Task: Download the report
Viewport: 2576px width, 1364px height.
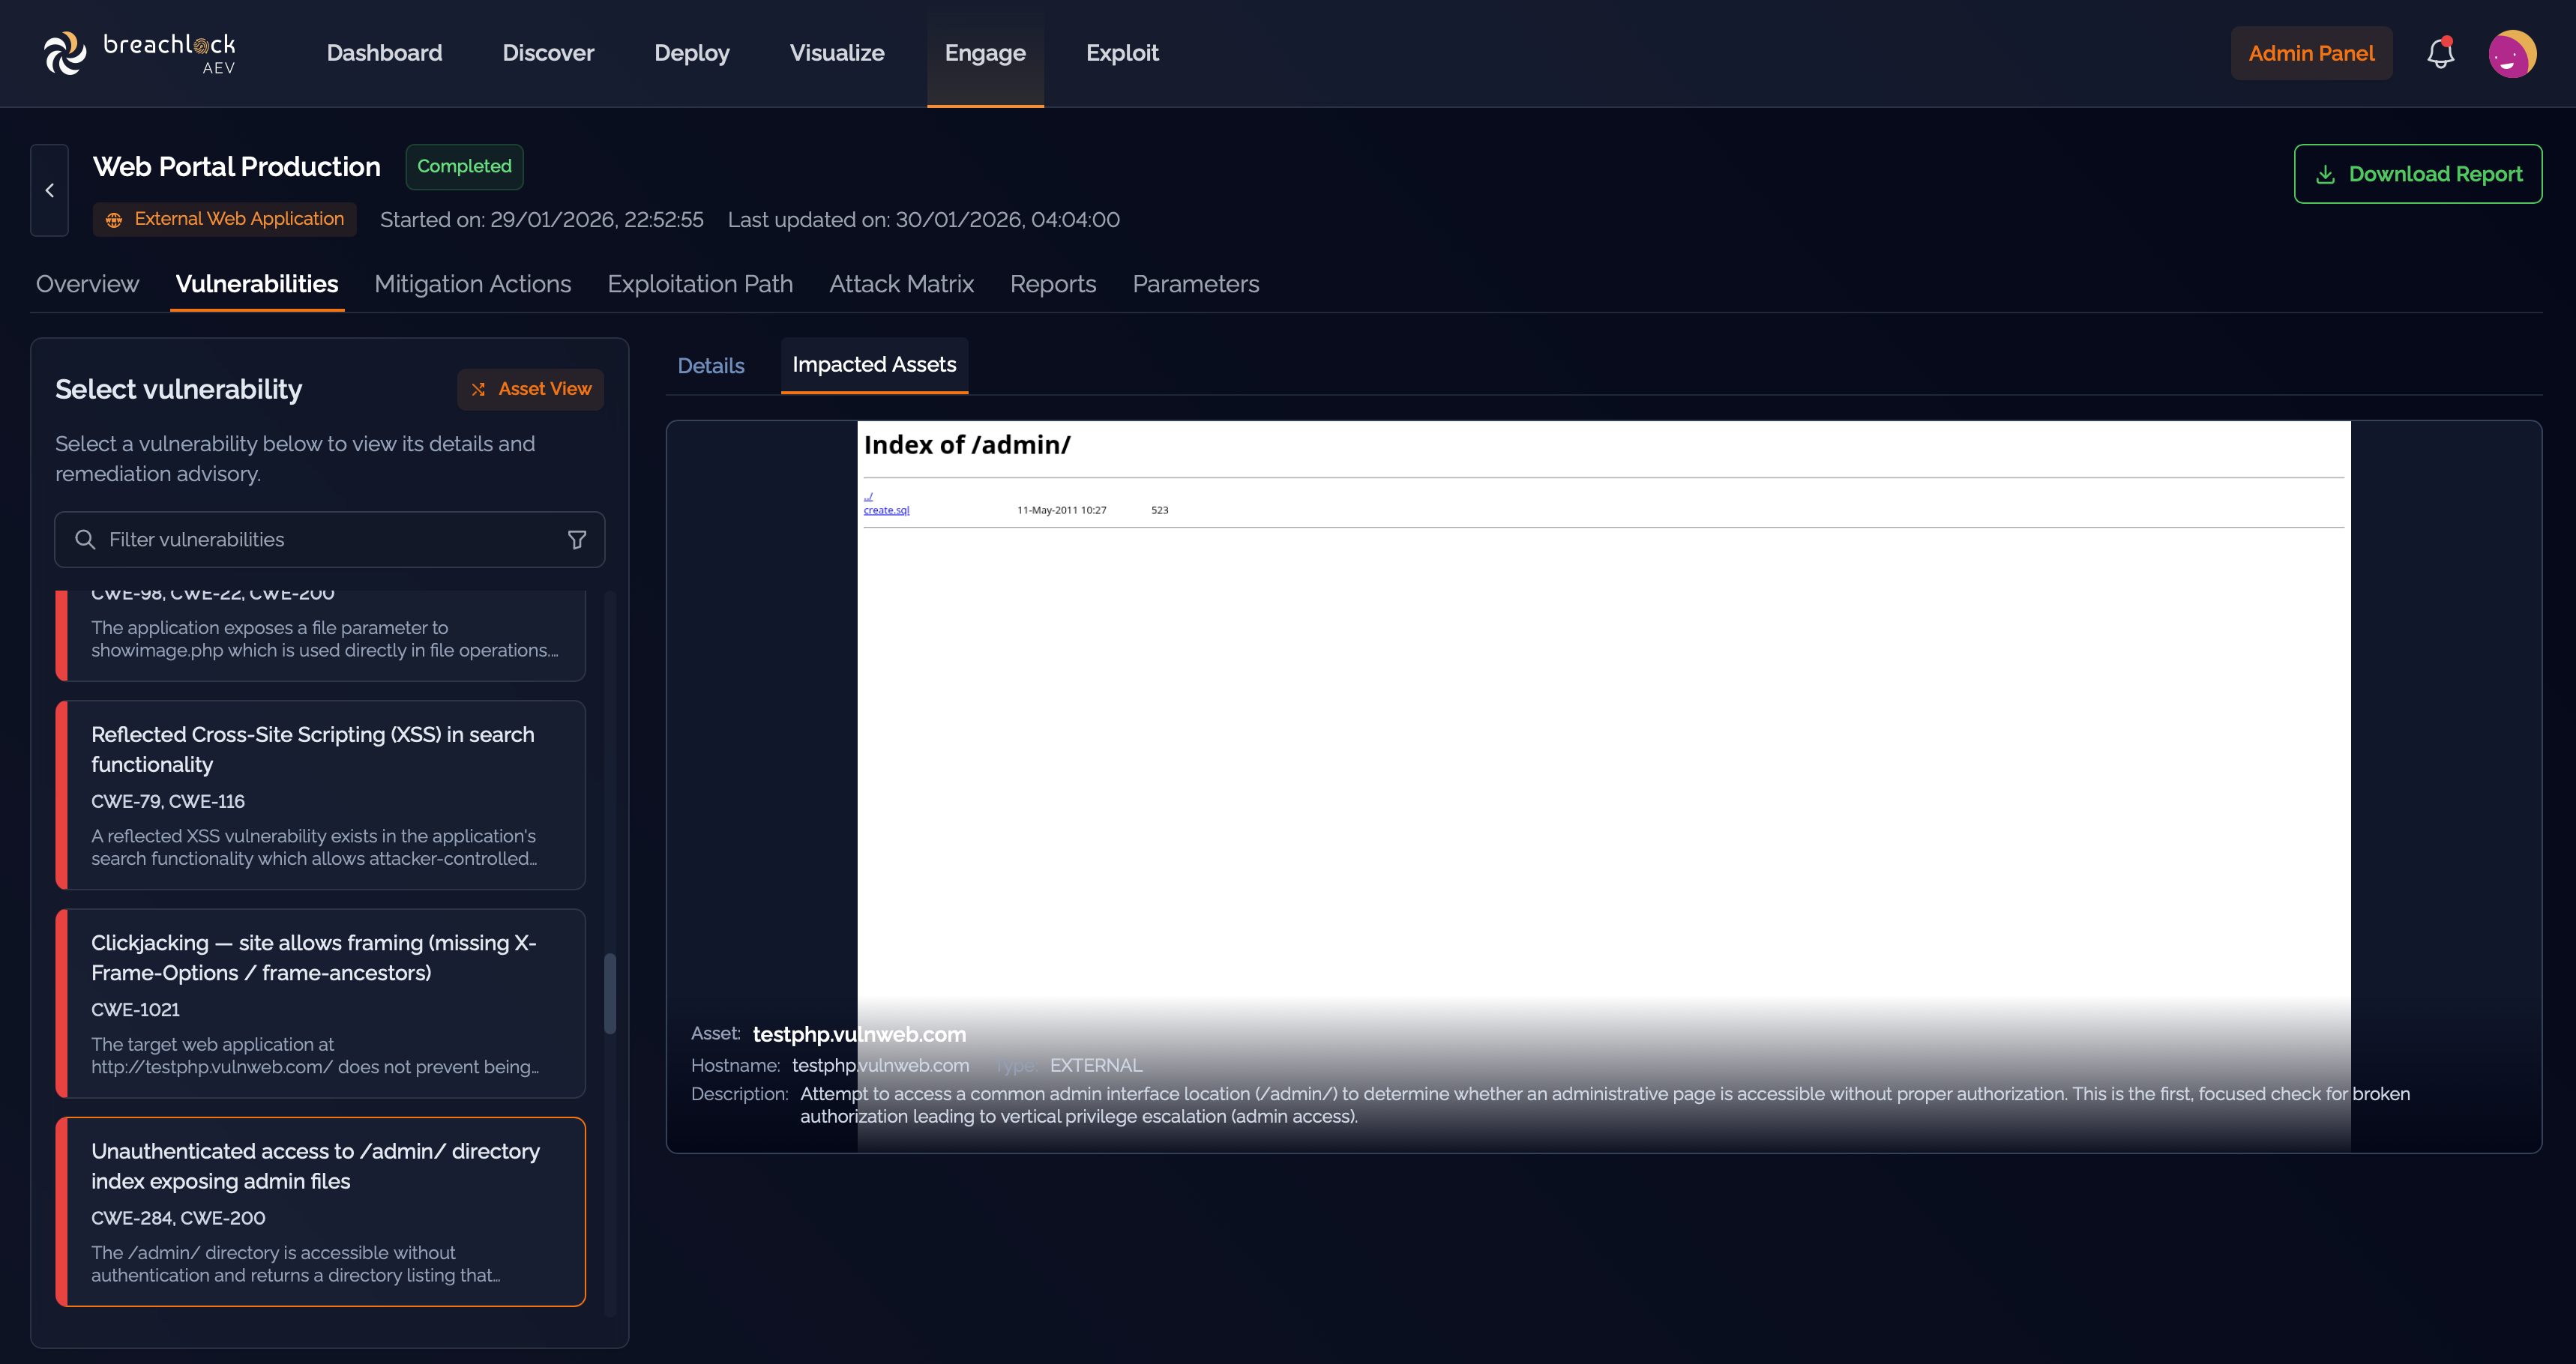Action: (x=2417, y=174)
